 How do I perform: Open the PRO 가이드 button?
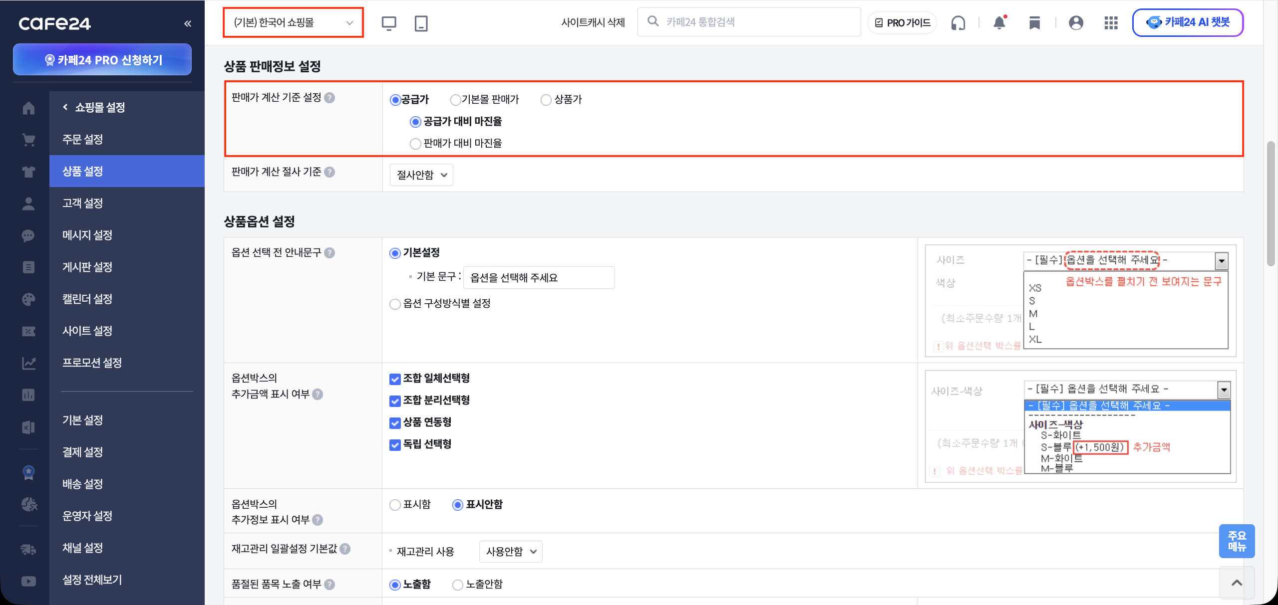[902, 23]
